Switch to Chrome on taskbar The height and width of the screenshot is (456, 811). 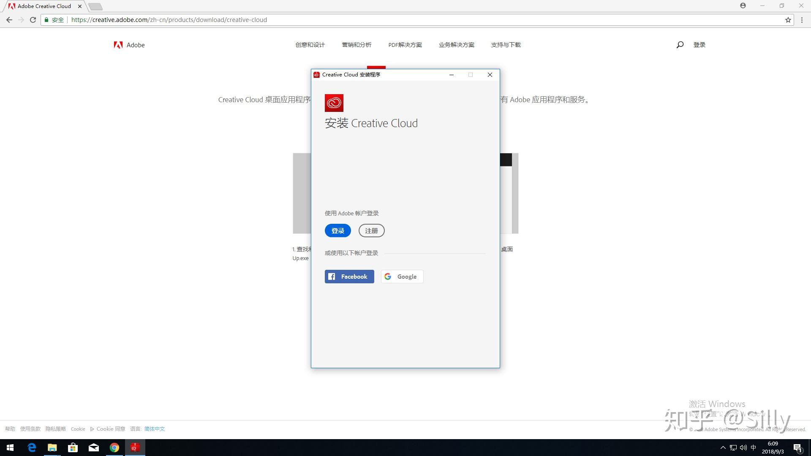click(114, 448)
